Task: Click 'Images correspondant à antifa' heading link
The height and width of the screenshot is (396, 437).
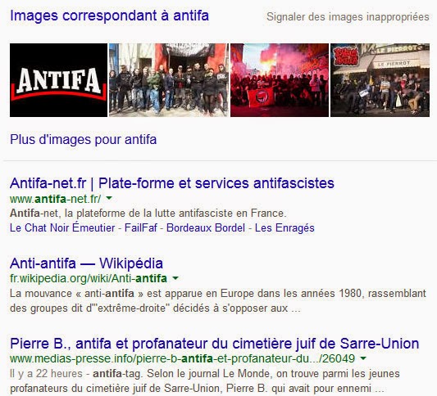Action: pos(109,16)
